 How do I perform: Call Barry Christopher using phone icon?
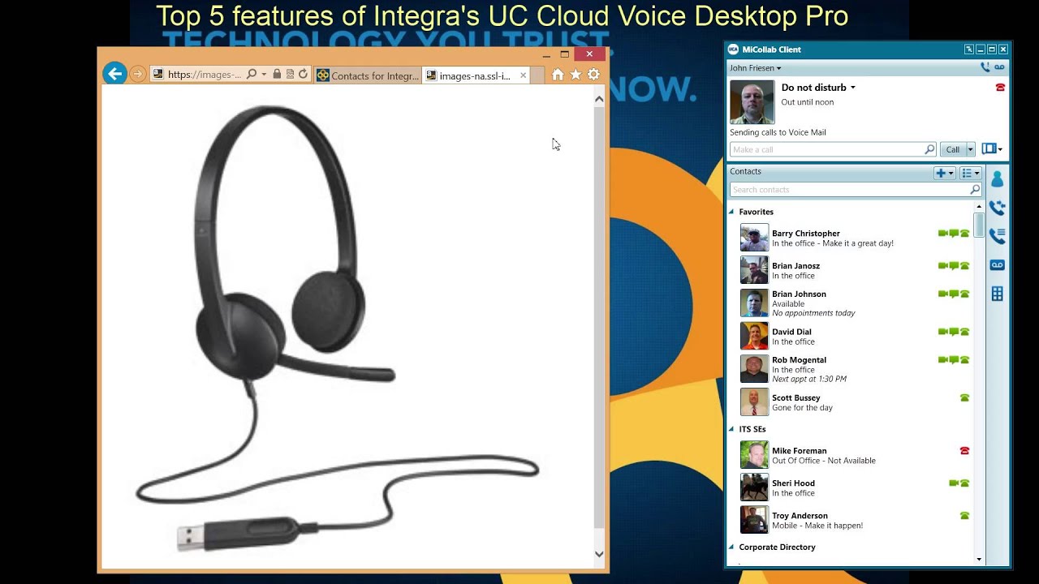964,234
